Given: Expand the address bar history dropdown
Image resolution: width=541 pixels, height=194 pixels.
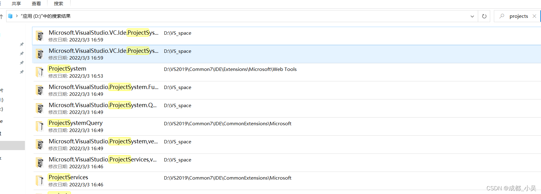Looking at the screenshot, I should (x=472, y=16).
